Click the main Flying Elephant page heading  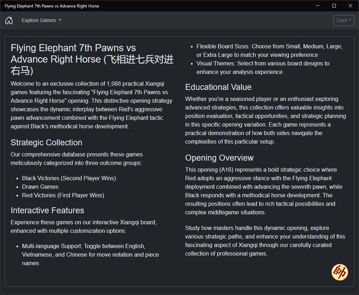click(x=92, y=59)
